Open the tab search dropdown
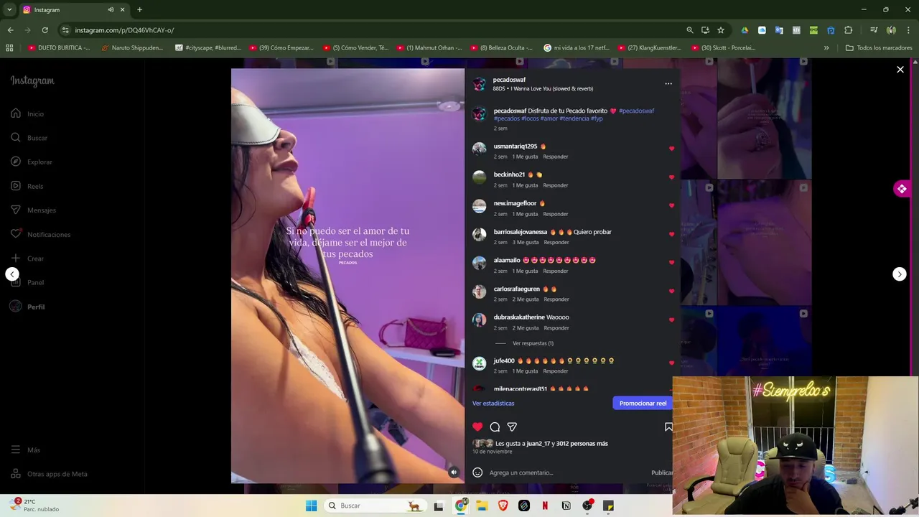 click(x=9, y=10)
